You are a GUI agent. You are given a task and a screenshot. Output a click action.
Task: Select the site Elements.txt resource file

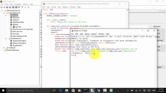pos(16,38)
